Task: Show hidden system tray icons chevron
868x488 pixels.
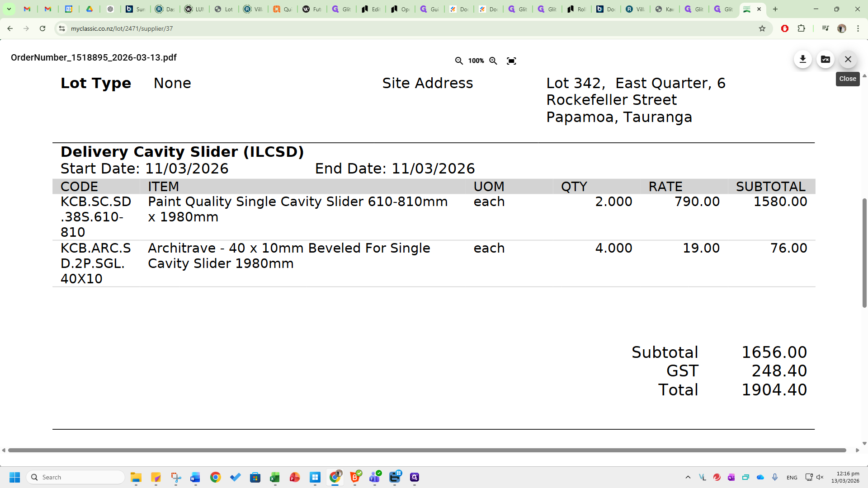Action: click(688, 477)
